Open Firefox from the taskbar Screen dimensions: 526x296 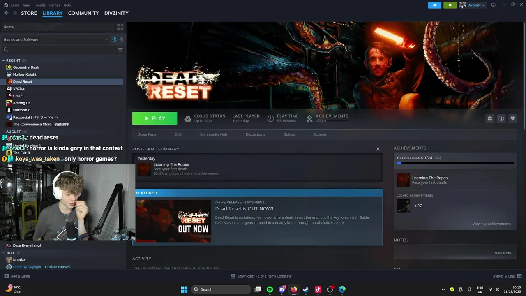pos(294,289)
